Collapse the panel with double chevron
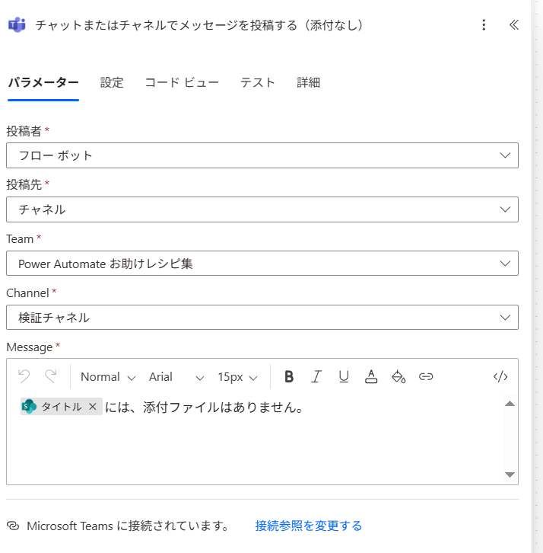Image resolution: width=543 pixels, height=553 pixels. tap(514, 24)
